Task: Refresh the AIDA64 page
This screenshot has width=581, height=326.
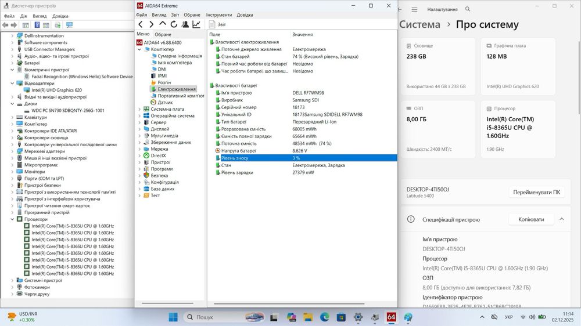Action: tap(174, 24)
